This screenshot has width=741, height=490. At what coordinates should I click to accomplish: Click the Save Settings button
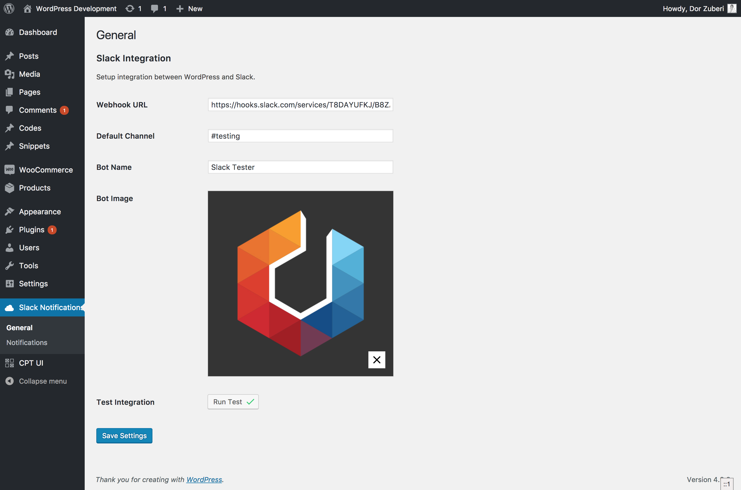pyautogui.click(x=124, y=435)
